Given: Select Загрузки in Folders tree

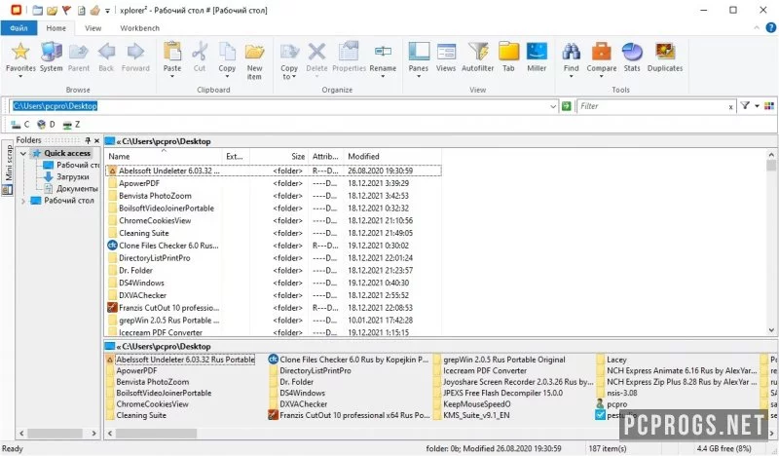Looking at the screenshot, I should (72, 176).
